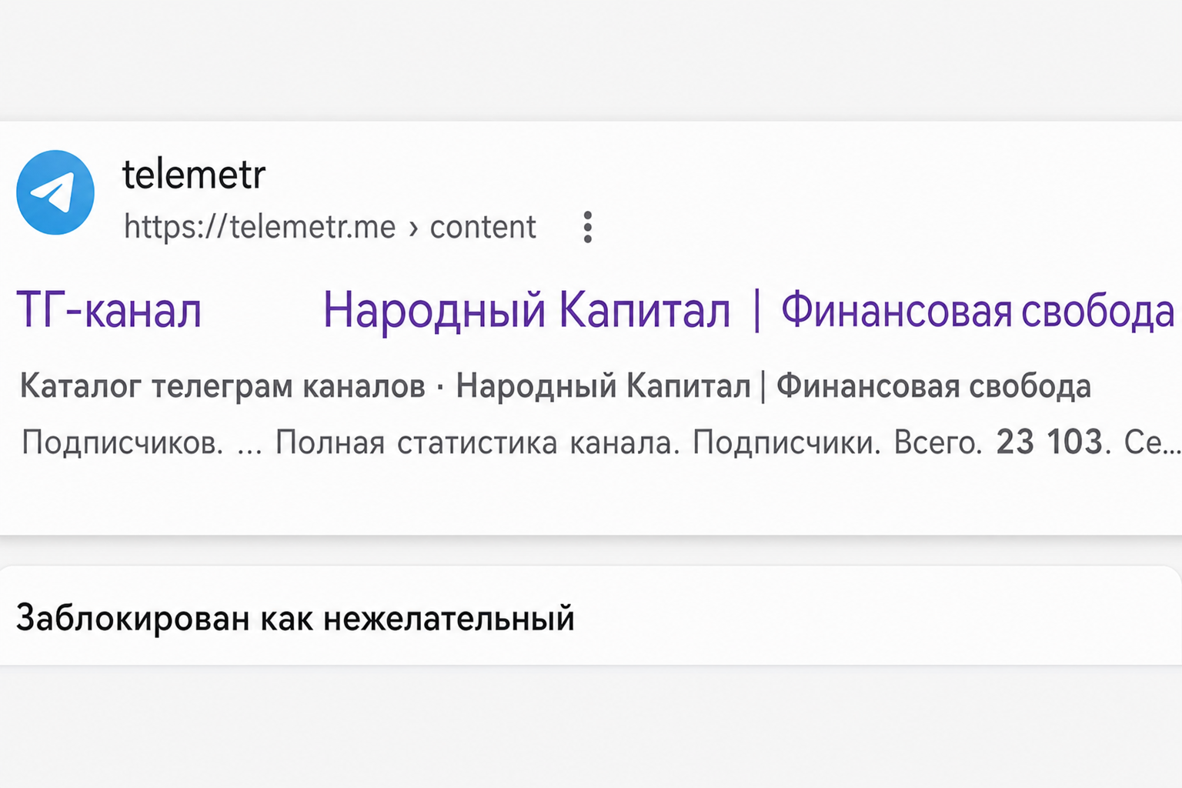The height and width of the screenshot is (788, 1182).
Task: Click "Подписчики. Всего." in the snippet
Action: [x=837, y=443]
